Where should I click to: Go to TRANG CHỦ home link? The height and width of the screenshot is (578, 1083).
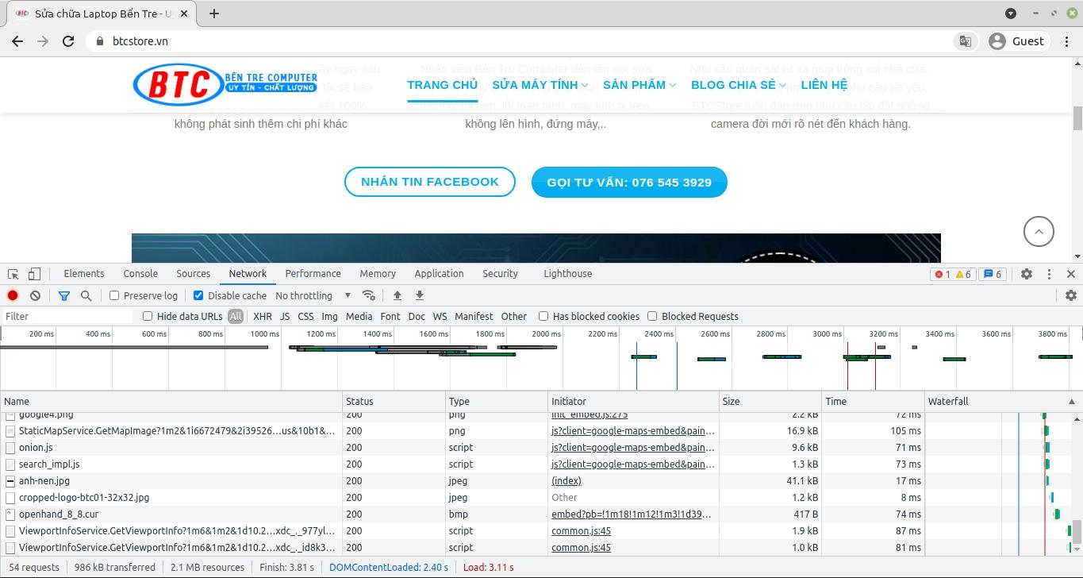[443, 85]
